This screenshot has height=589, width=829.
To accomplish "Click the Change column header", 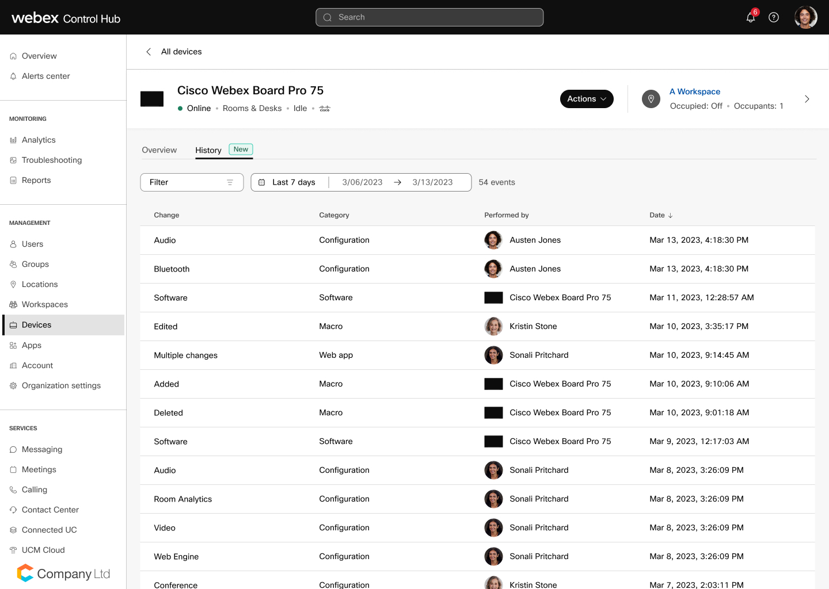I will coord(166,215).
